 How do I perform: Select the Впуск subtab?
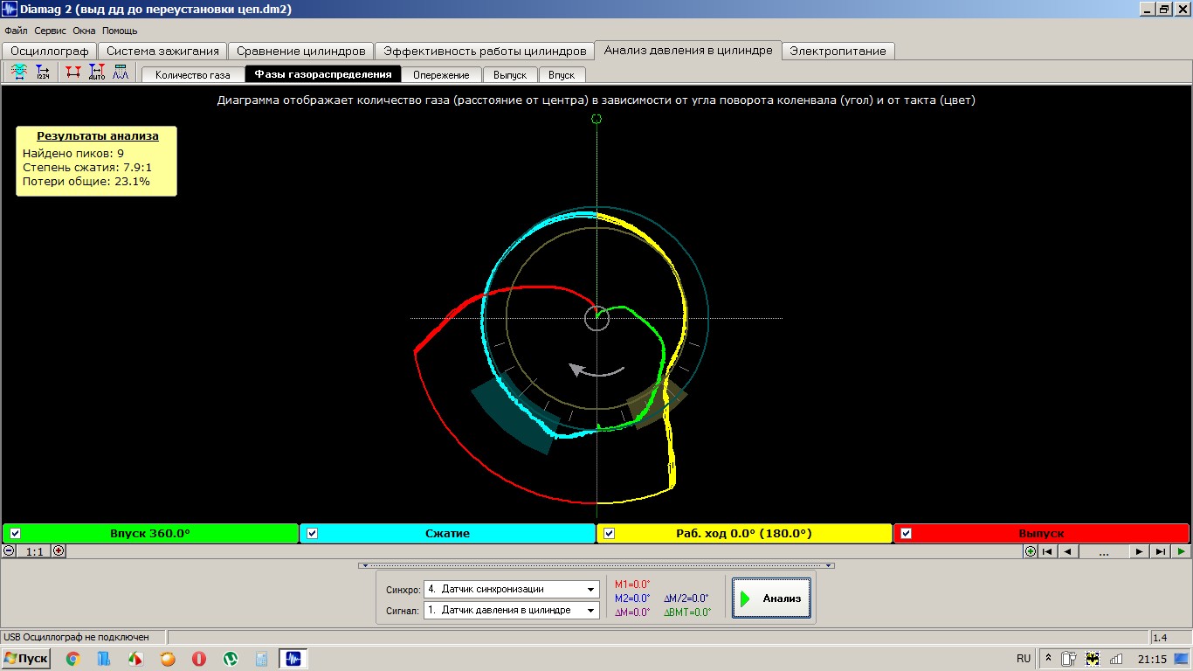click(562, 75)
